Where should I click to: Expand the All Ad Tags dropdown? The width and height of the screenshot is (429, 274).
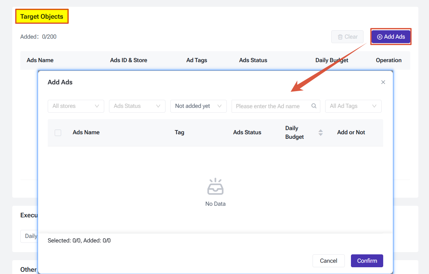point(353,106)
